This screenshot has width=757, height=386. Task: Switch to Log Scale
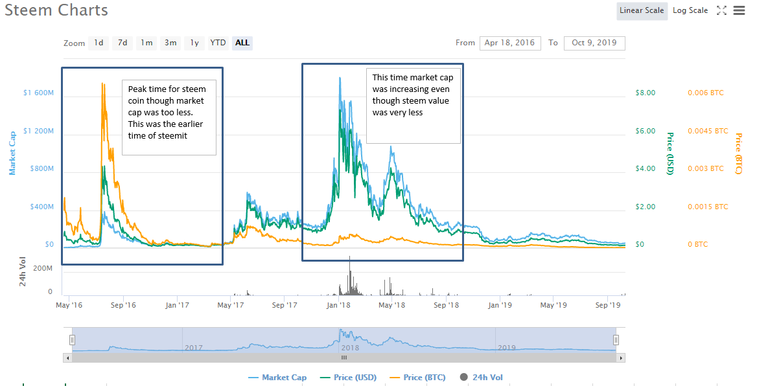690,10
